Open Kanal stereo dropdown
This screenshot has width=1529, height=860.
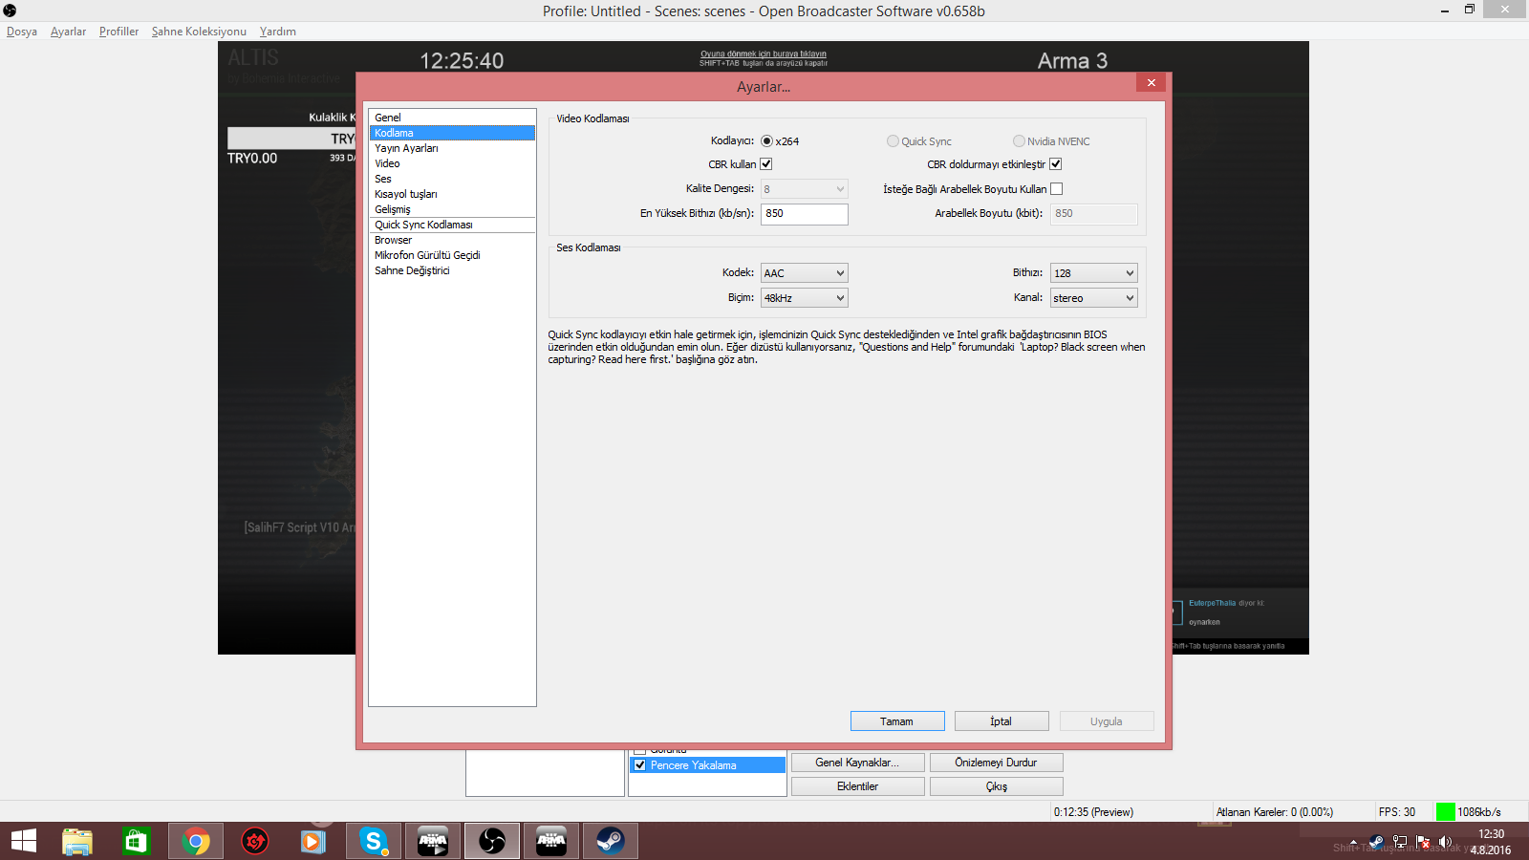pos(1094,298)
